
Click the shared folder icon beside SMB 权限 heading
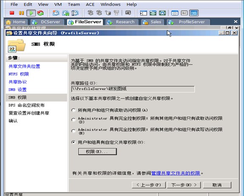point(17,46)
